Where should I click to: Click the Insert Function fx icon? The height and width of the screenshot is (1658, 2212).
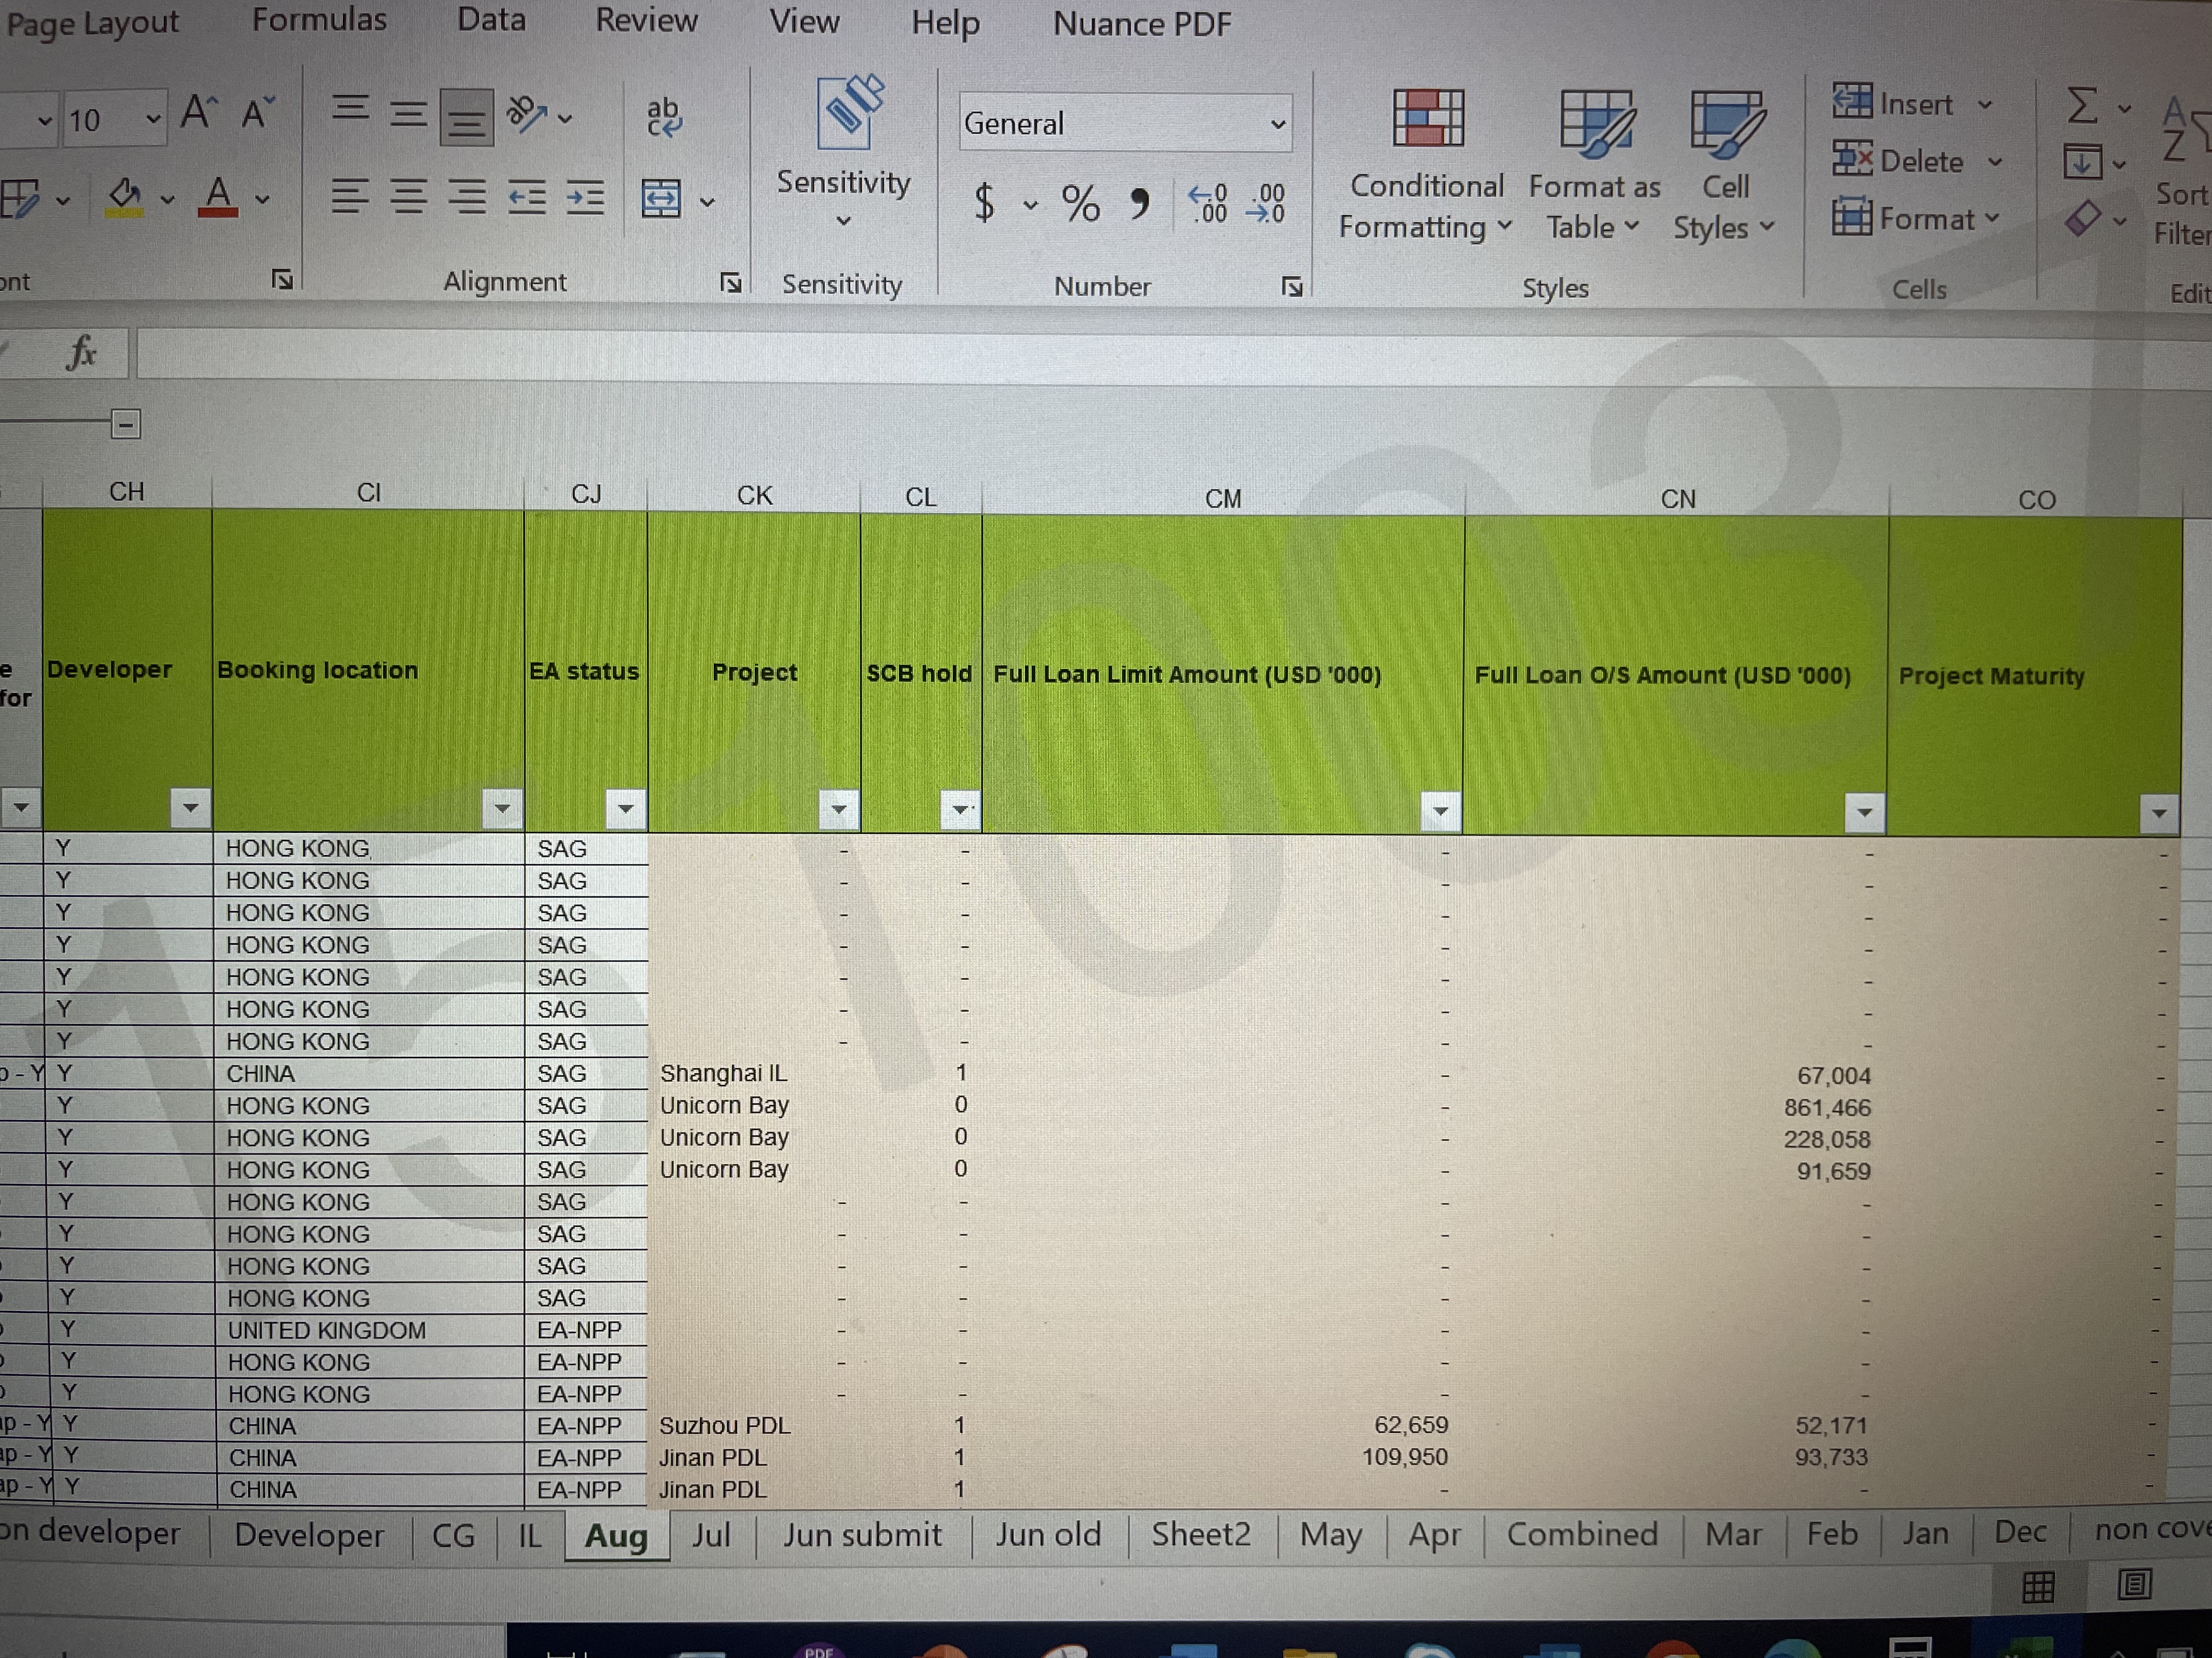pyautogui.click(x=81, y=353)
